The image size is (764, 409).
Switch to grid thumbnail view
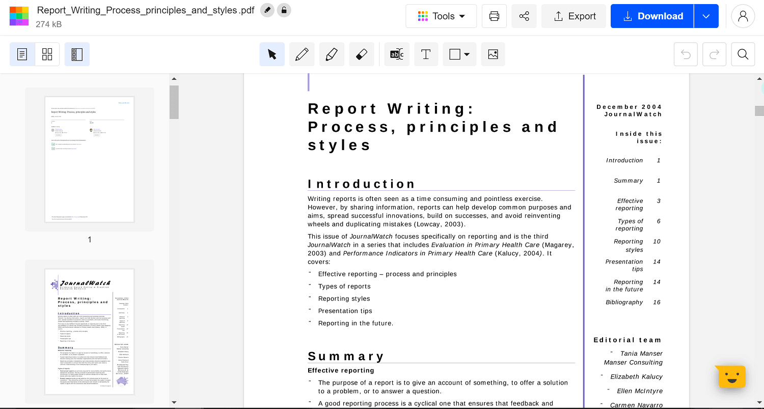pyautogui.click(x=47, y=54)
